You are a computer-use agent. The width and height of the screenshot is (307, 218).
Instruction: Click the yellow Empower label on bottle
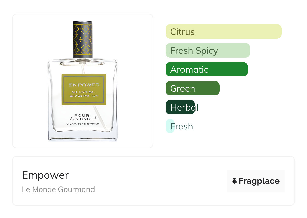84,90
